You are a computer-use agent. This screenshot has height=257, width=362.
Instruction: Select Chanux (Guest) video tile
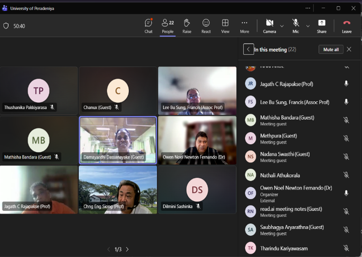pyautogui.click(x=118, y=91)
